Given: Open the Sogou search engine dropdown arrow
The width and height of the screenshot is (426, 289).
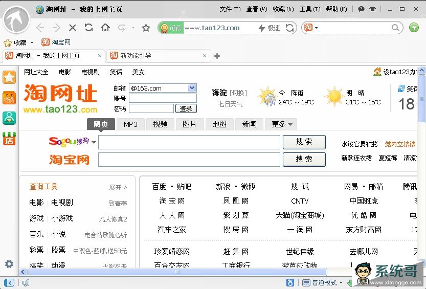Looking at the screenshot, I should [94, 142].
